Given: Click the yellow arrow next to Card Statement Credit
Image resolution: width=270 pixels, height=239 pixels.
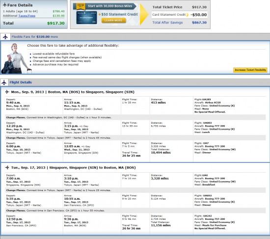Looking at the screenshot, I should 188,15.
